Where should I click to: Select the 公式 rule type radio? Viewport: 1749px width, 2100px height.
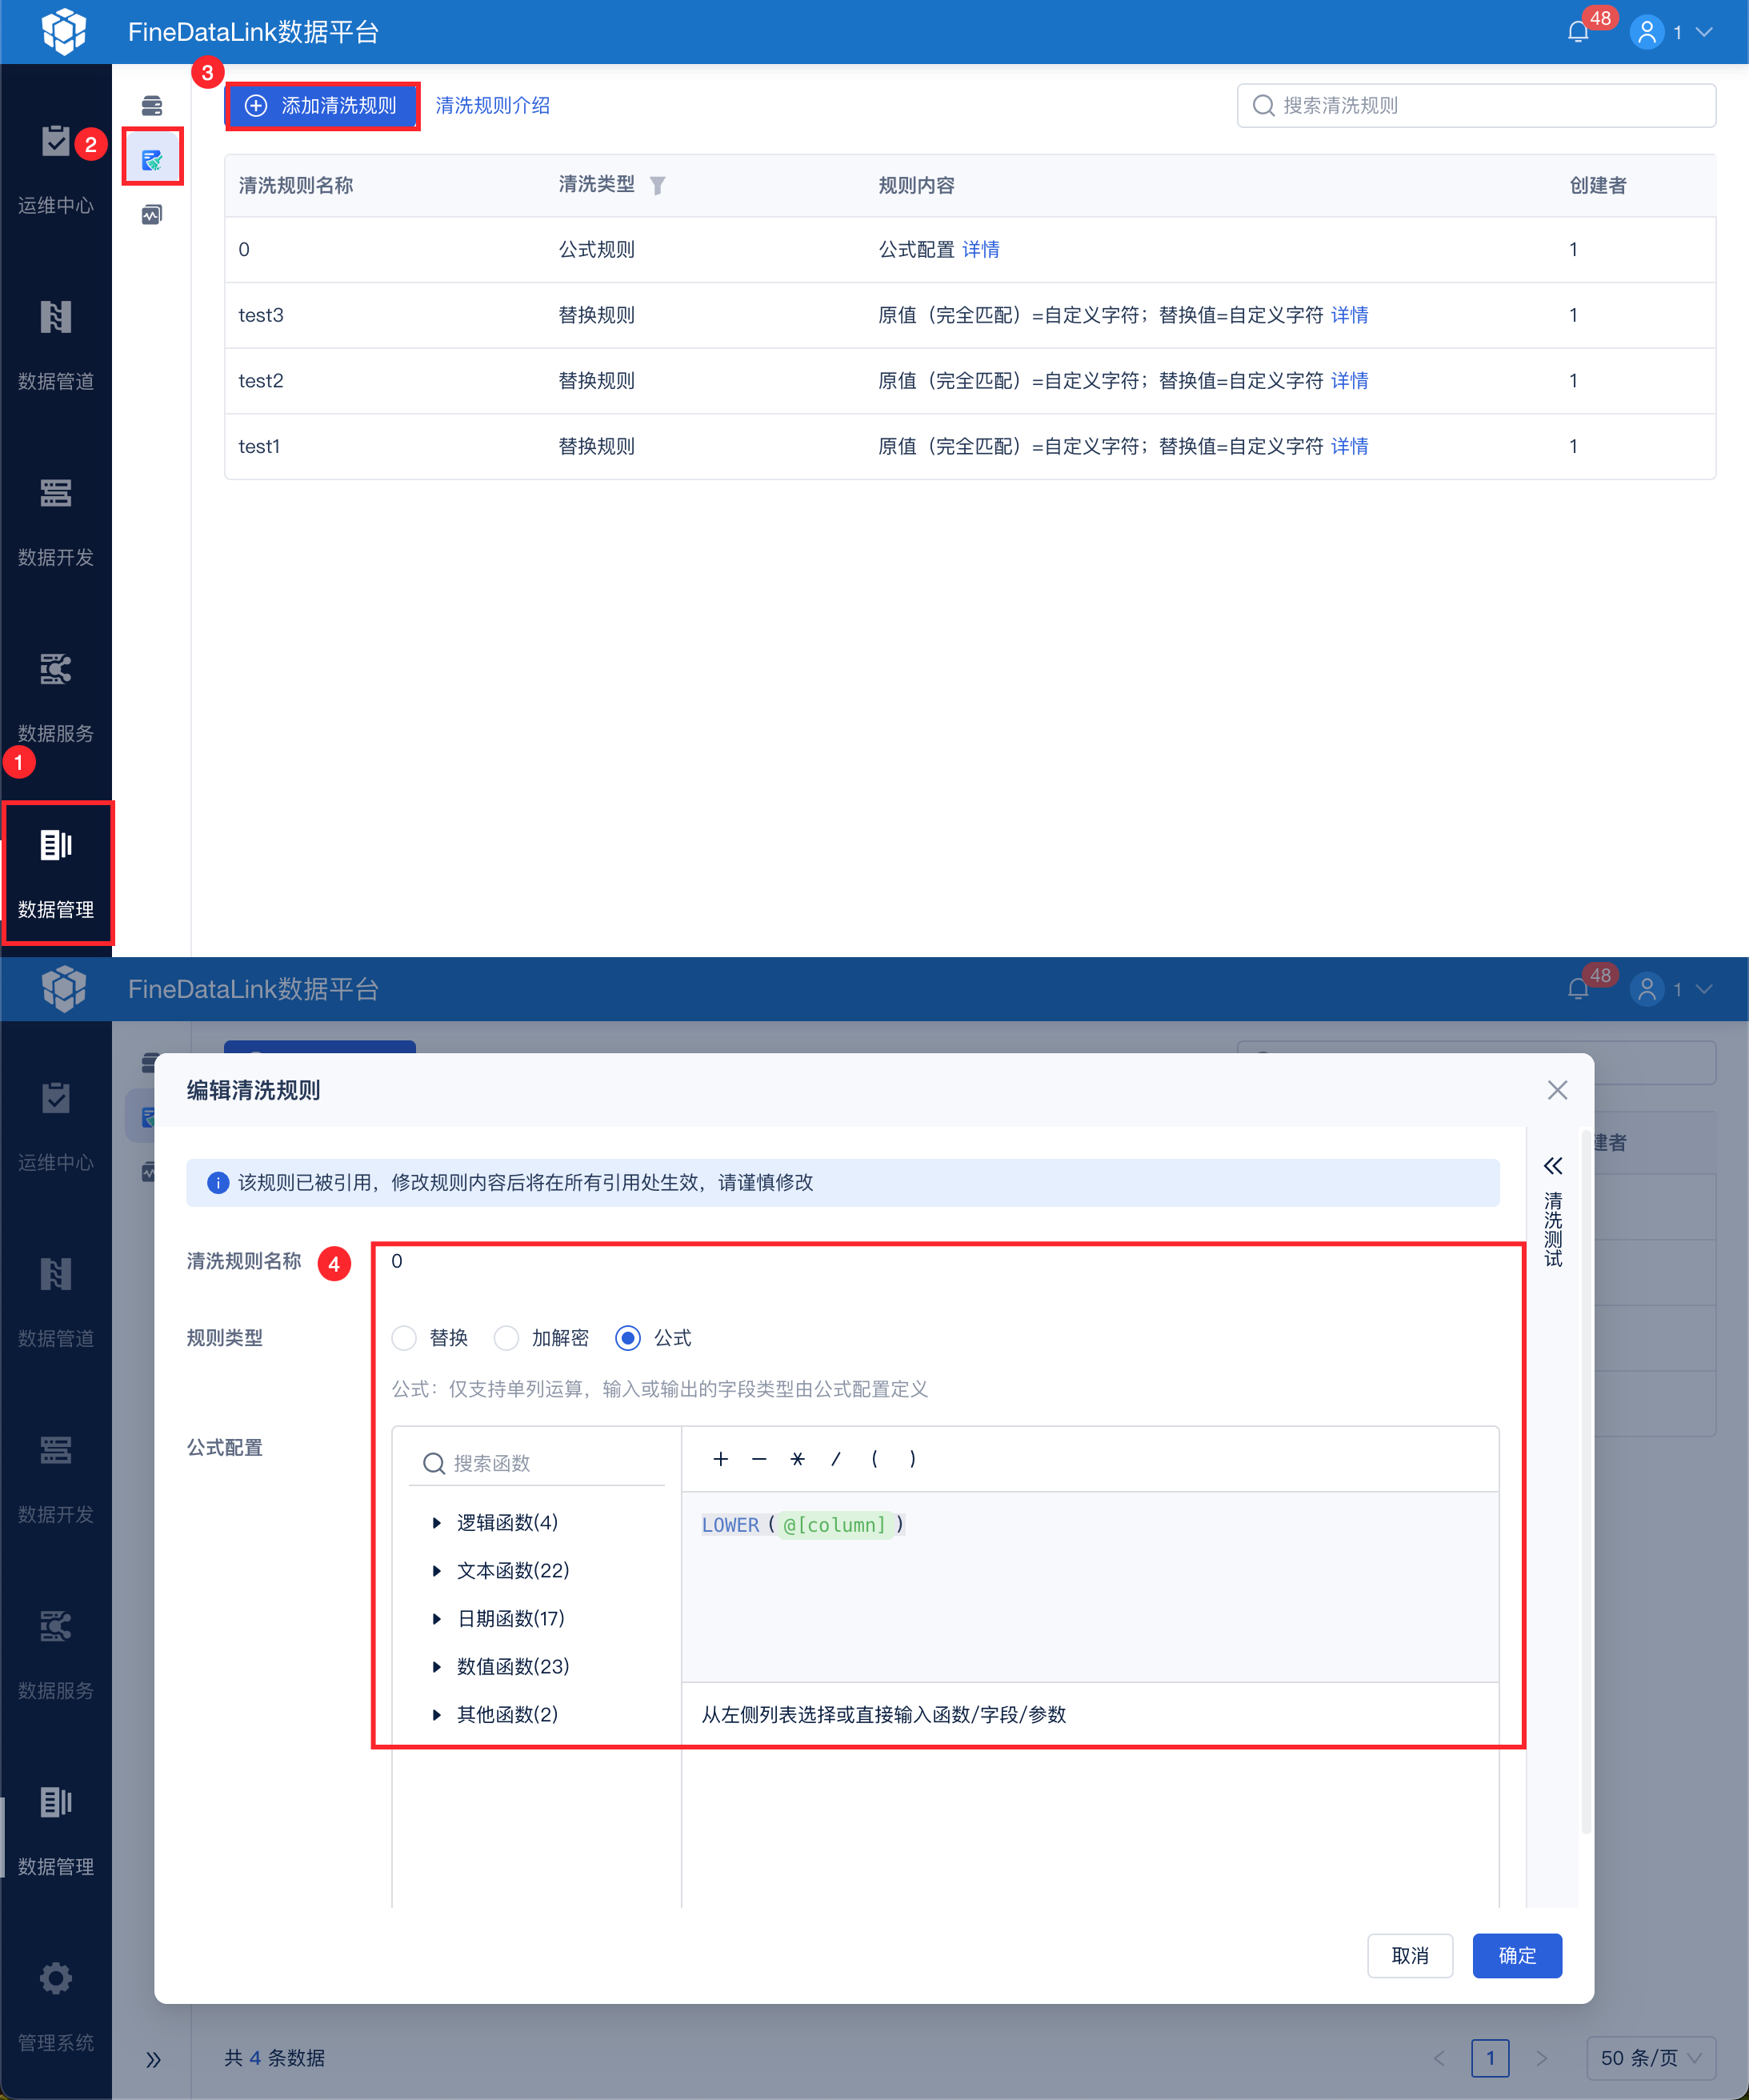[628, 1338]
